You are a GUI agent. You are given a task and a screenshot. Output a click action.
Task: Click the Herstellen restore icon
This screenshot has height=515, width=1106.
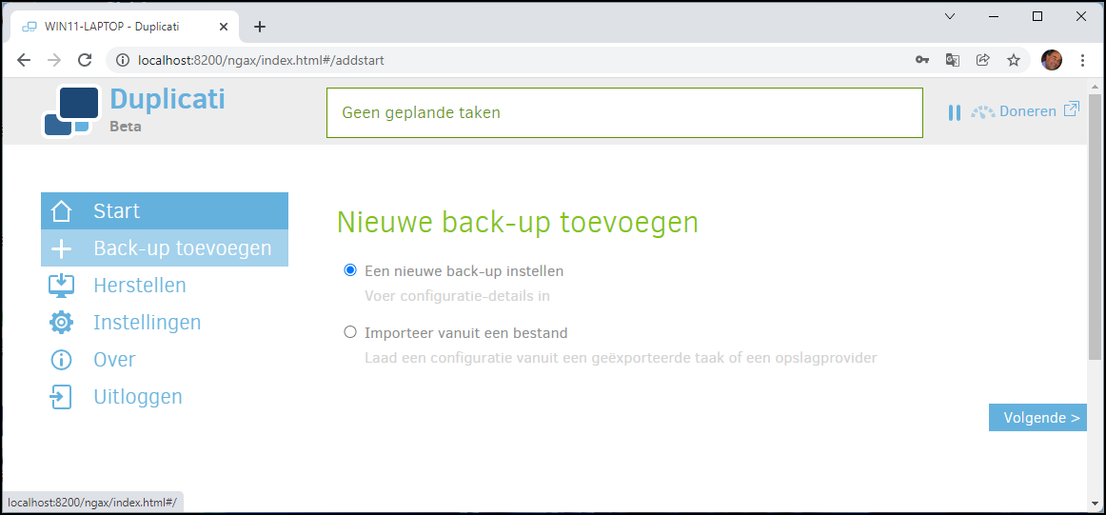point(61,285)
